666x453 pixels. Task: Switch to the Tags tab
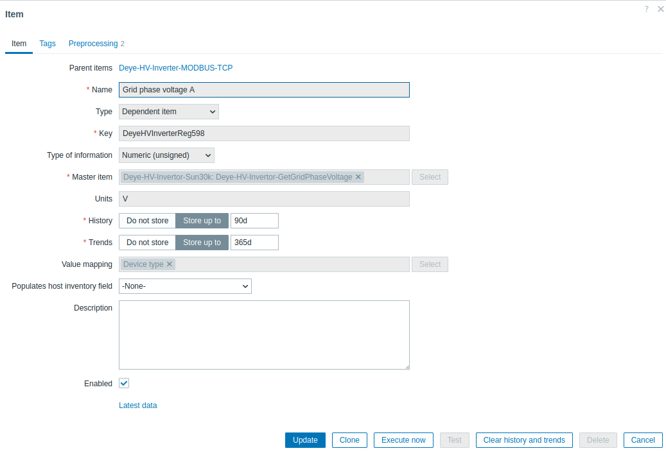(x=48, y=44)
